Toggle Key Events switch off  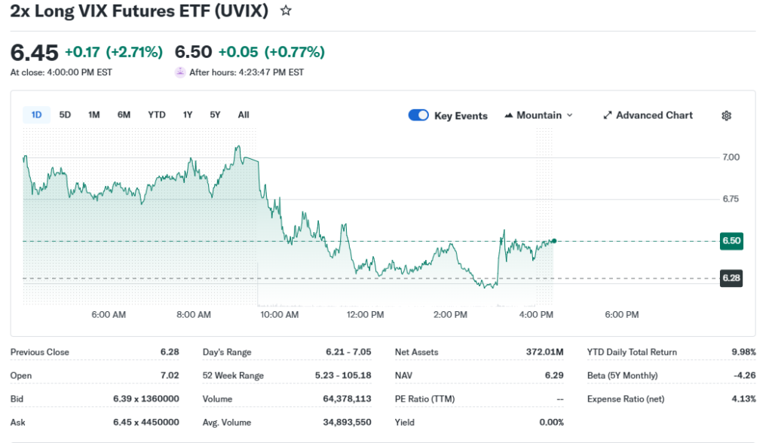(x=418, y=115)
